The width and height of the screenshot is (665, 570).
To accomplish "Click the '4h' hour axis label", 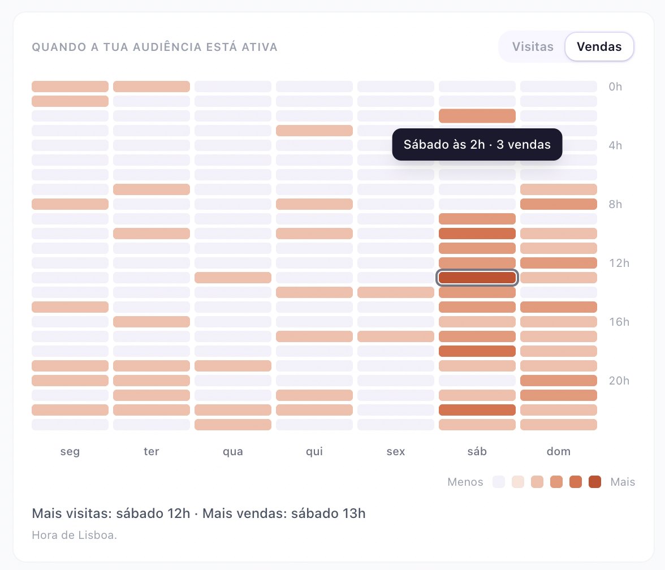I will click(615, 145).
